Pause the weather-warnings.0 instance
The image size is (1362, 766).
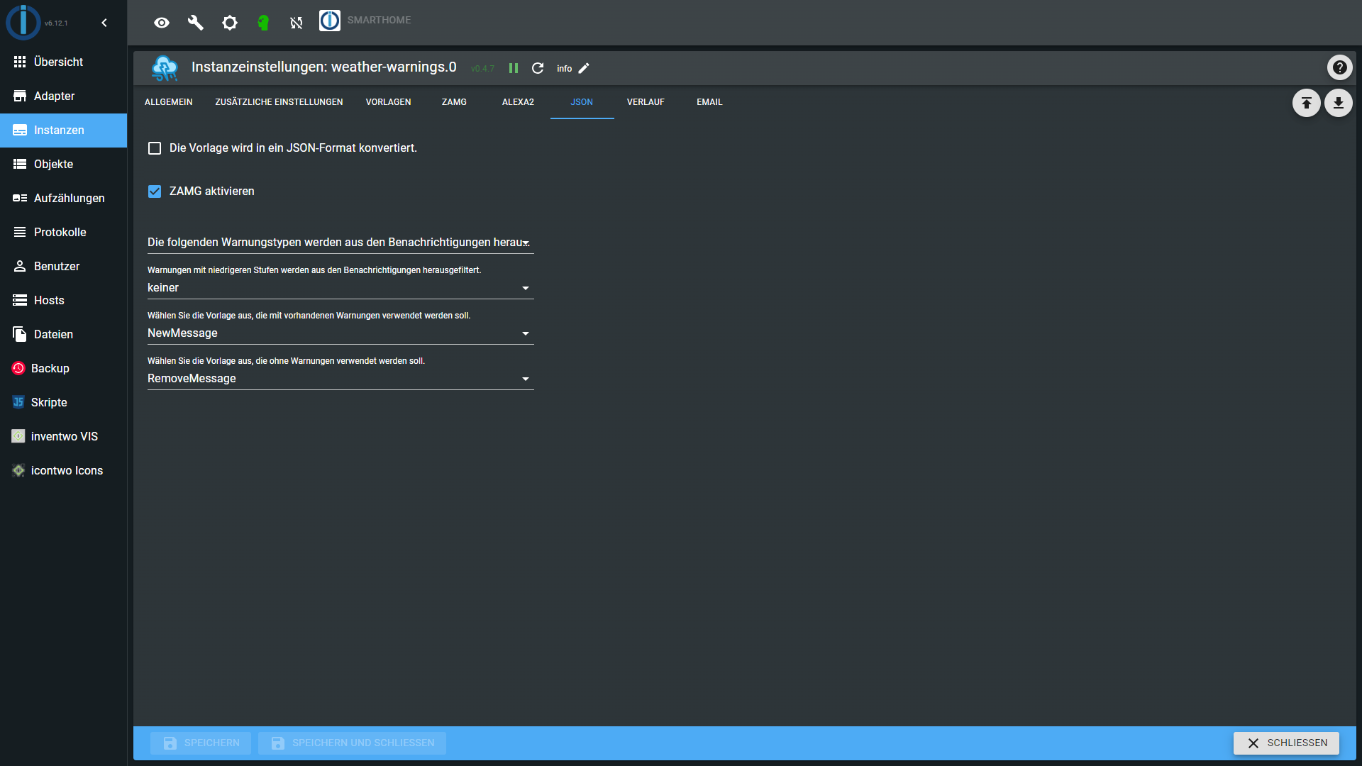[514, 68]
